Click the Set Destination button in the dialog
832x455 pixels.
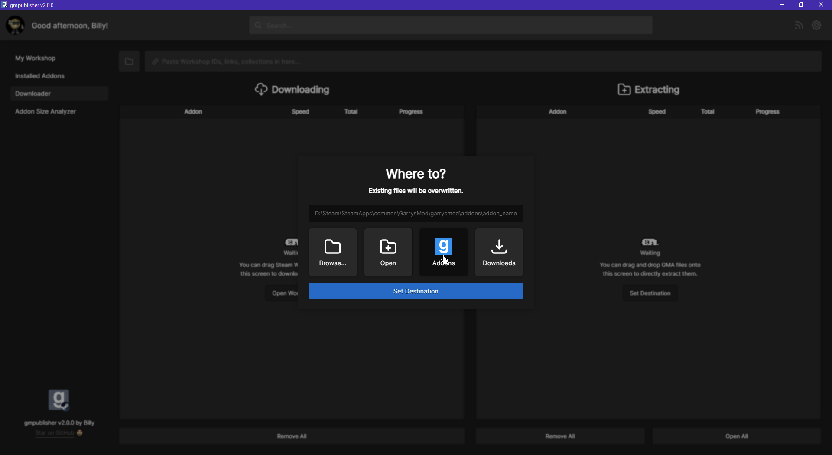click(x=416, y=291)
